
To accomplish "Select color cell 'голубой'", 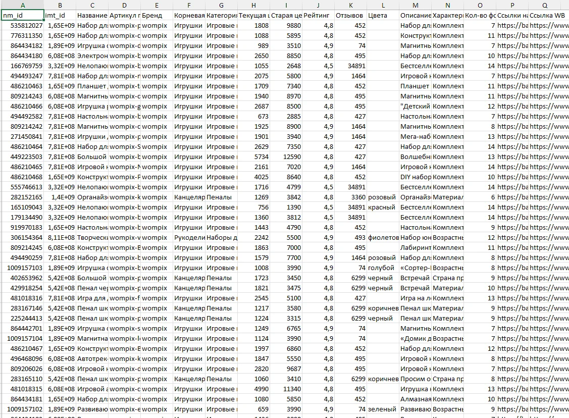I will point(383,268).
